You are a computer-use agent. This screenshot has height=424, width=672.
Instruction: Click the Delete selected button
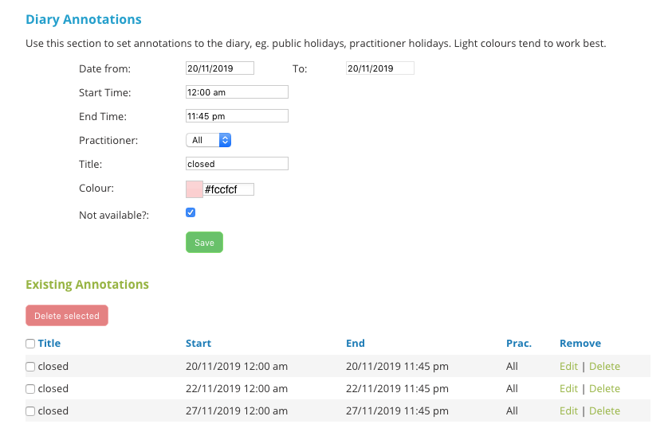coord(67,315)
